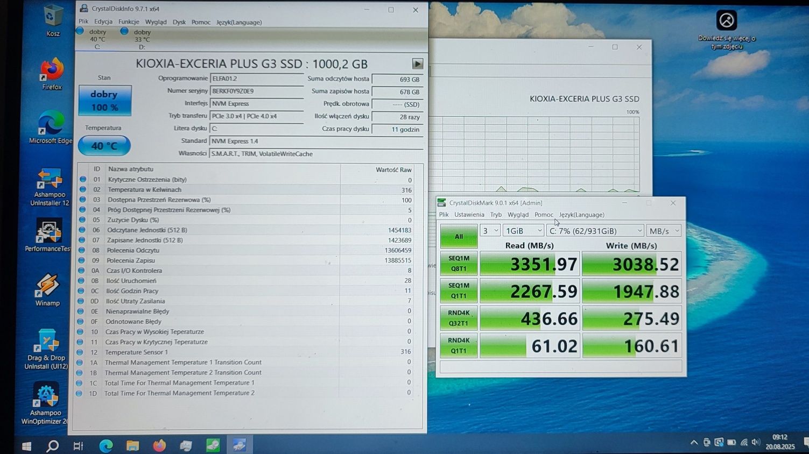Expand the C: 7% drive selection dropdown

pyautogui.click(x=595, y=230)
